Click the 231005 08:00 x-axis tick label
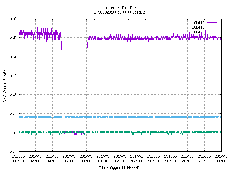The image size is (228, 171). 86,159
